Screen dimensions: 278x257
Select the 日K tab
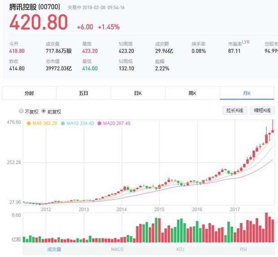[x=138, y=93]
